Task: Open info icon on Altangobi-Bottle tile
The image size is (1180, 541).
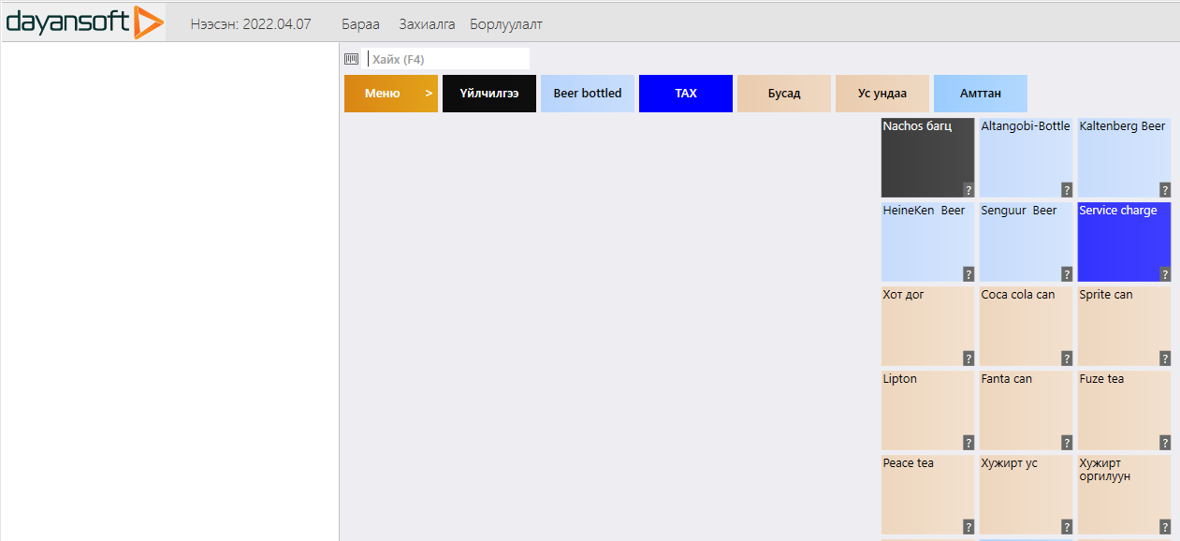Action: [x=1067, y=190]
